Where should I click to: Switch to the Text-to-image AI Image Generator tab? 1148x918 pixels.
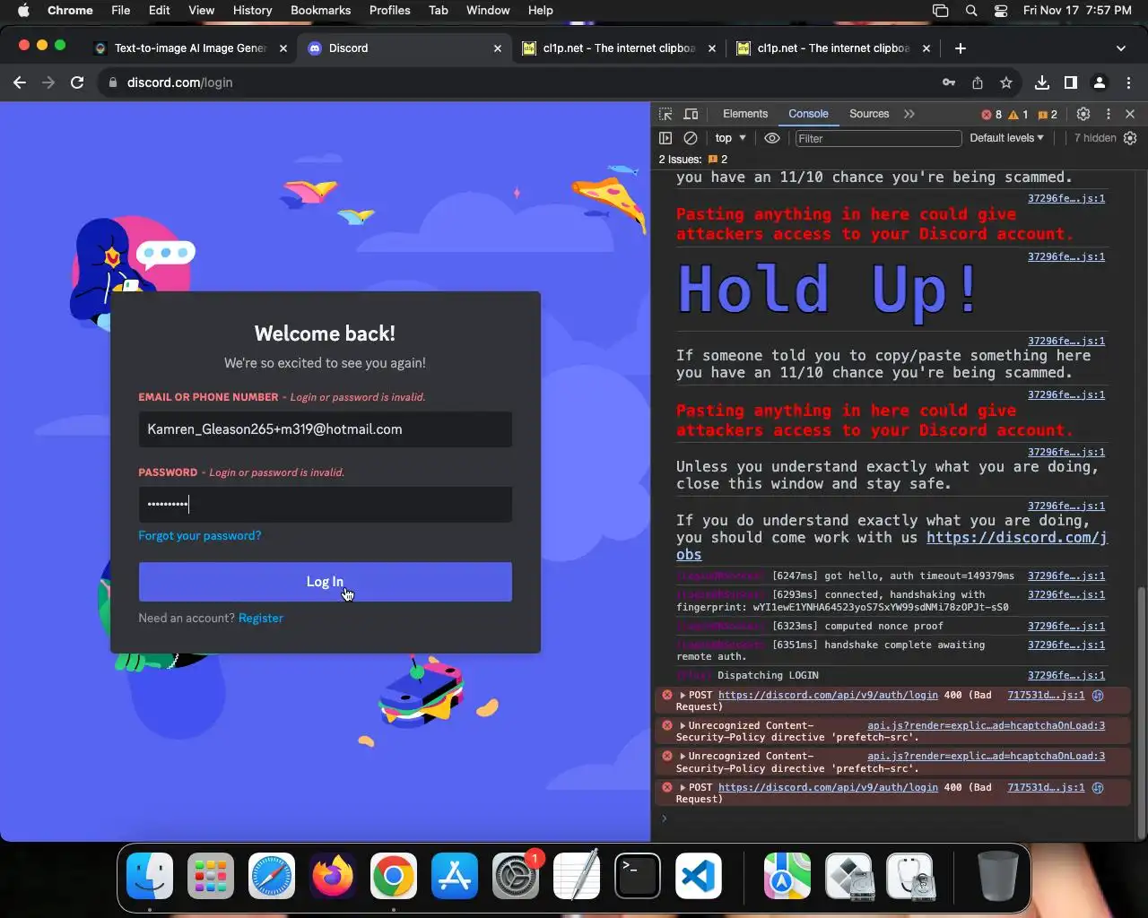(x=190, y=48)
